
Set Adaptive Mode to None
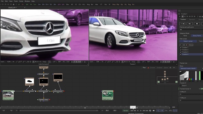point(185,36)
